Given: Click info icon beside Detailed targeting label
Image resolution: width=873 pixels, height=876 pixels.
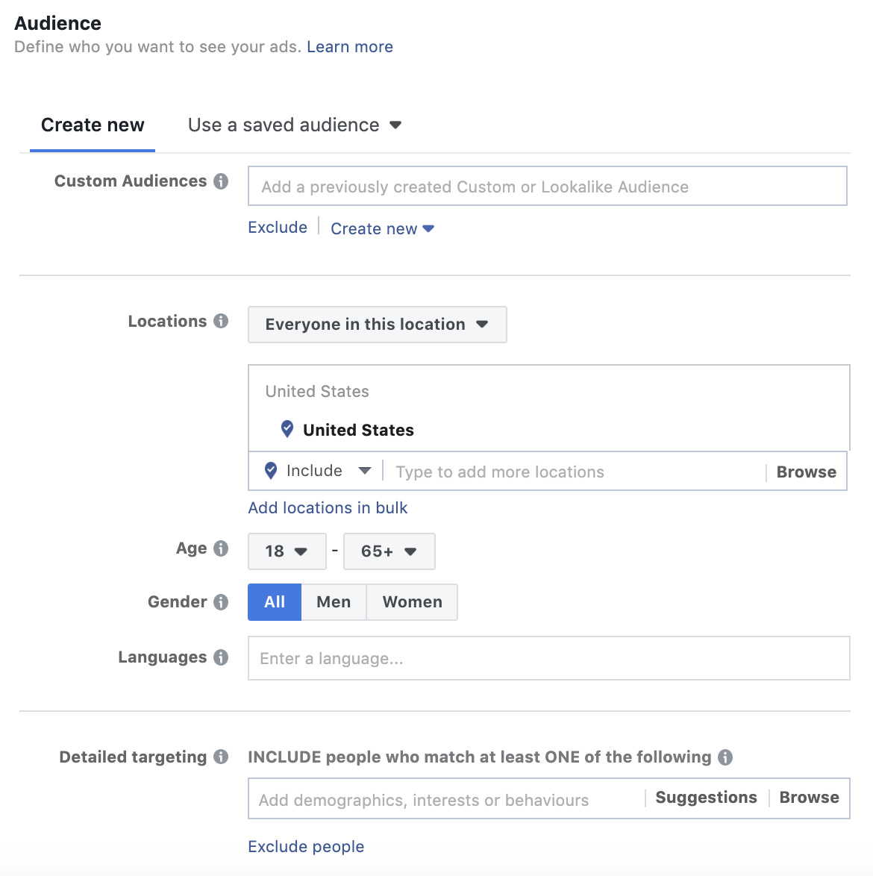Looking at the screenshot, I should point(221,757).
